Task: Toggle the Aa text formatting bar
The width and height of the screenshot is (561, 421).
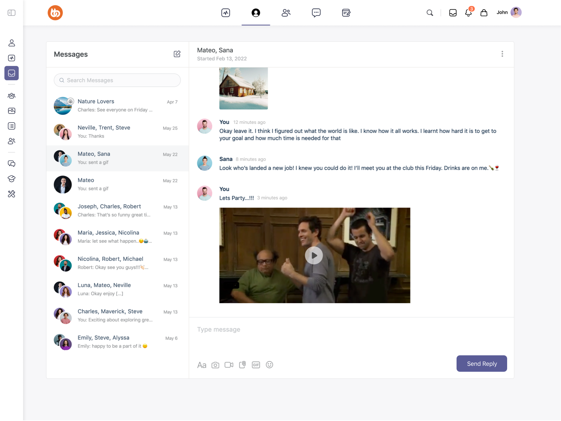Action: [202, 365]
